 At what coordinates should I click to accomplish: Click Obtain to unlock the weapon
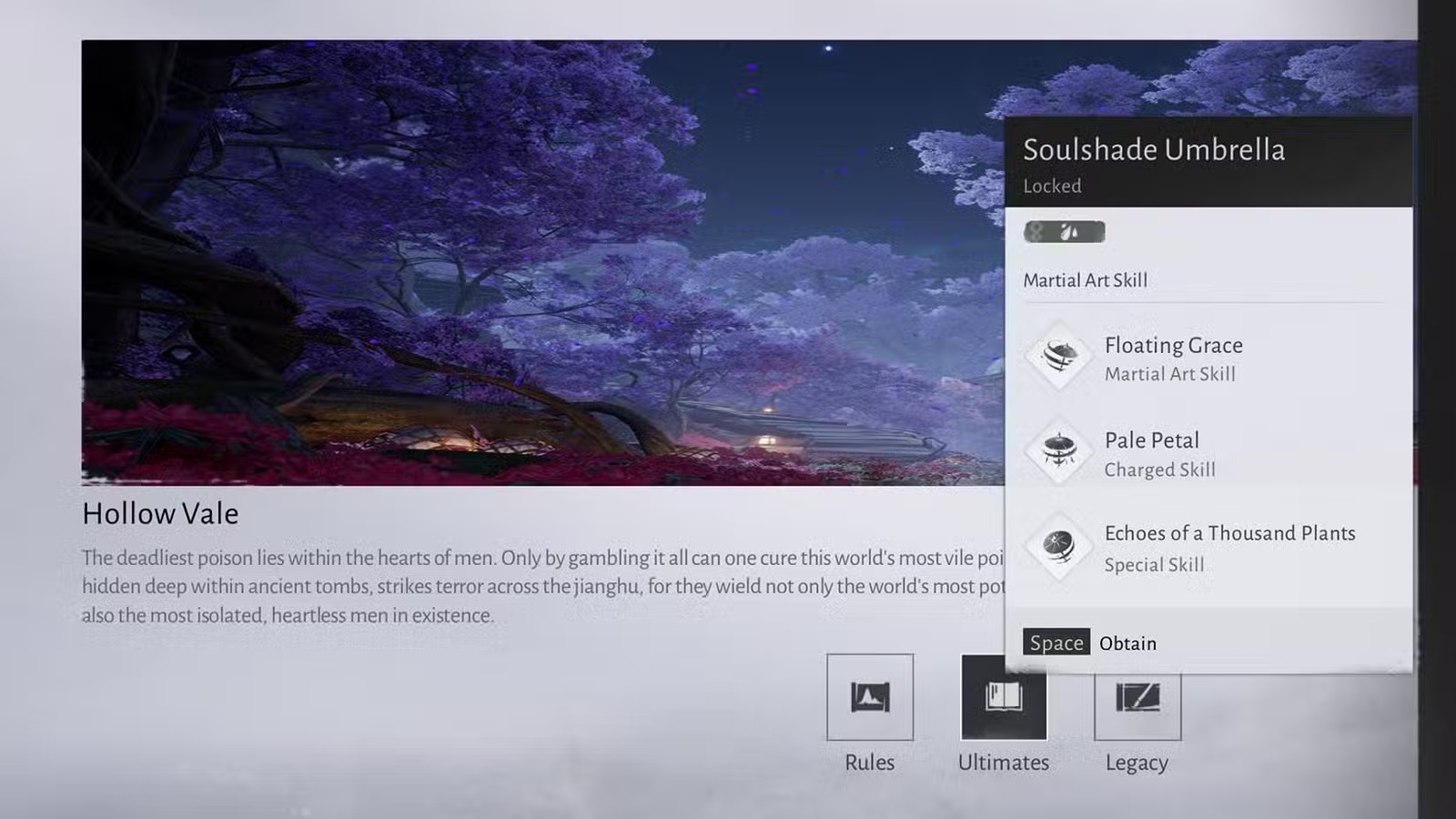click(1127, 643)
